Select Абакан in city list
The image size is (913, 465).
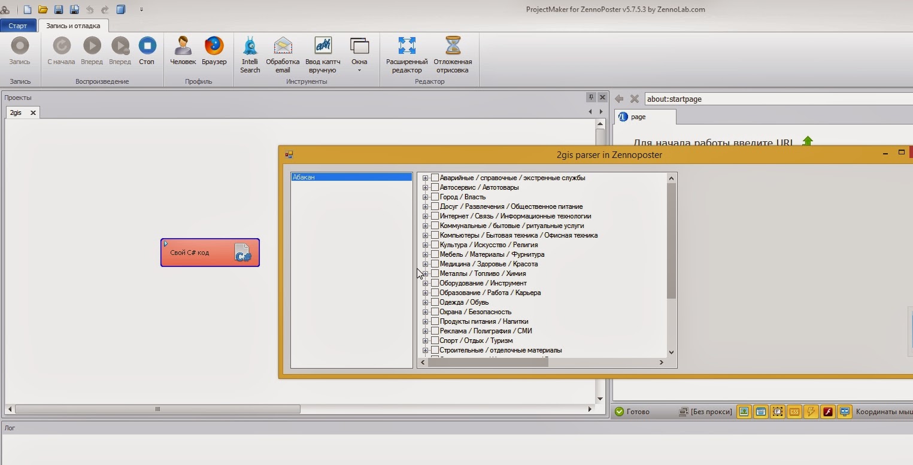351,177
